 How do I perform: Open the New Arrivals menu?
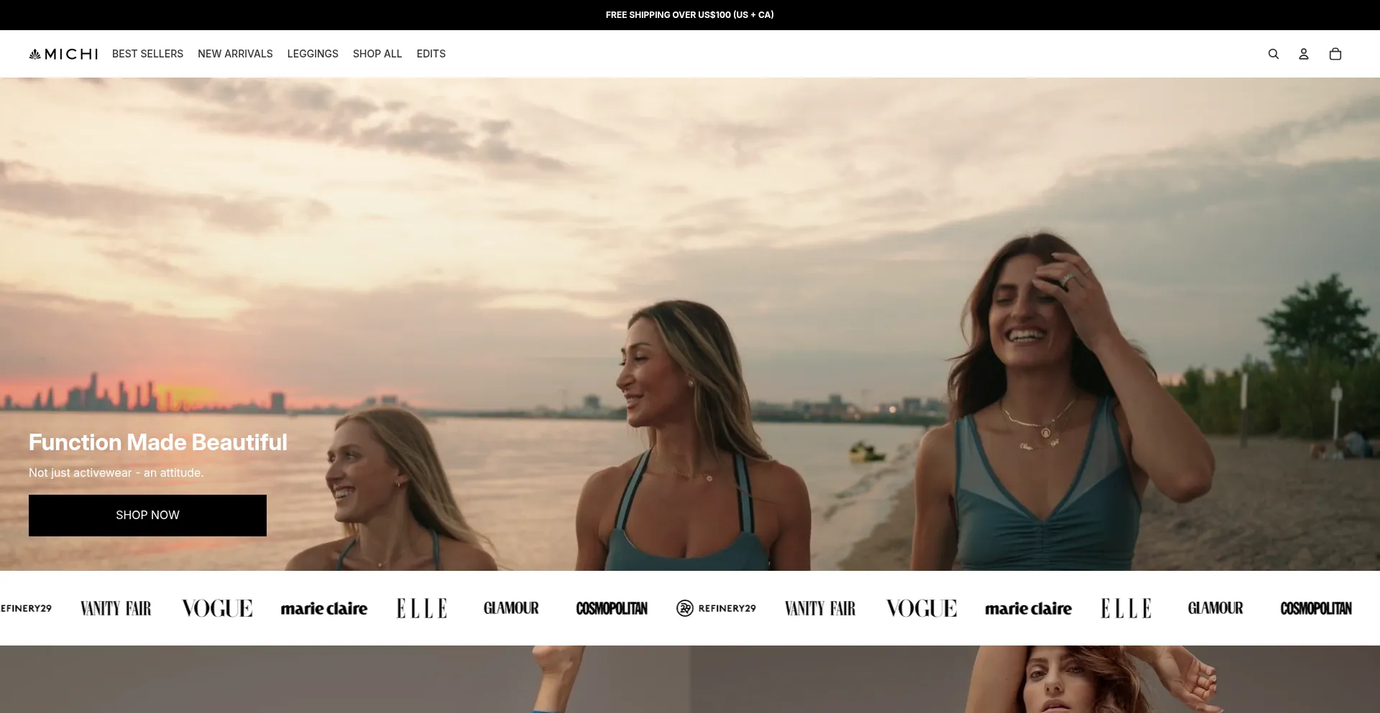pyautogui.click(x=235, y=54)
